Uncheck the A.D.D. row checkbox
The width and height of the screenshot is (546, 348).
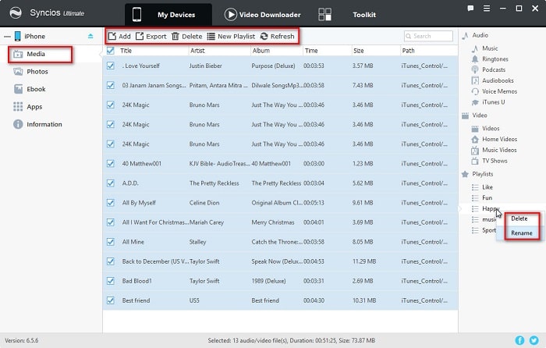pos(111,183)
